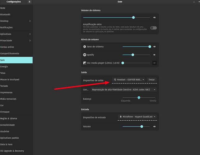Click the Amplificação extra label

point(92,24)
